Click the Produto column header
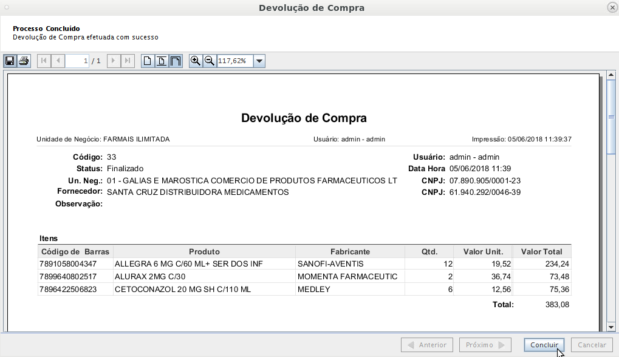619x357 pixels. 204,252
